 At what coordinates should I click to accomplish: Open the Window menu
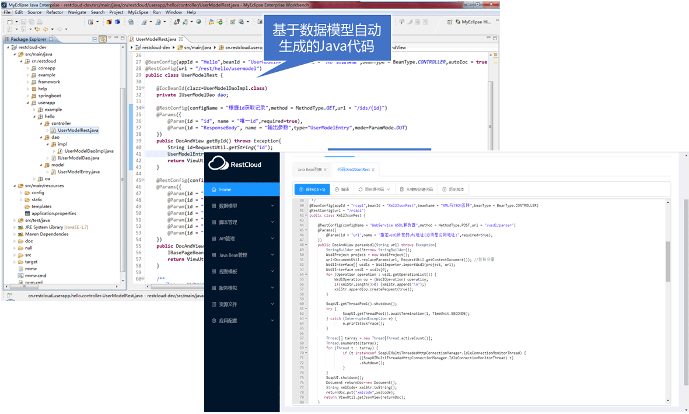[174, 12]
